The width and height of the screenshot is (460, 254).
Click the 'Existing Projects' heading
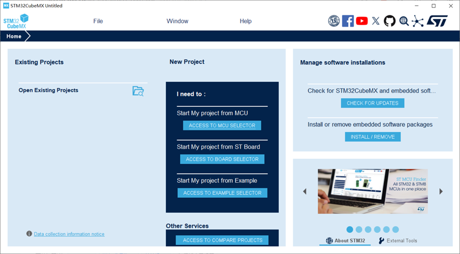coord(39,62)
